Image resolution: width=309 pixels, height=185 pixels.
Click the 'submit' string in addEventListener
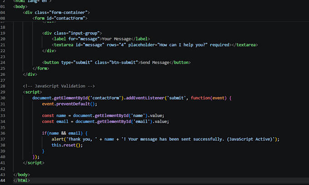(x=176, y=98)
